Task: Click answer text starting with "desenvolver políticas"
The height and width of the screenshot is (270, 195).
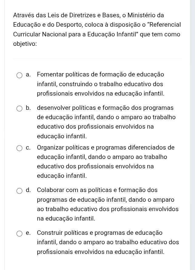Action: [106, 122]
